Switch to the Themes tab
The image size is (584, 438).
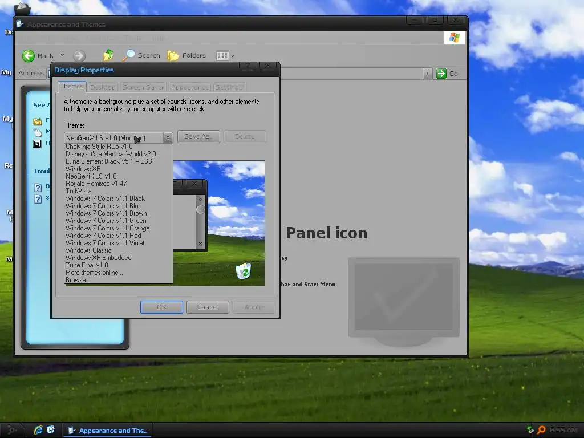[x=71, y=87]
